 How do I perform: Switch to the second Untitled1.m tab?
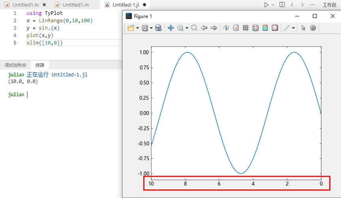(x=75, y=5)
